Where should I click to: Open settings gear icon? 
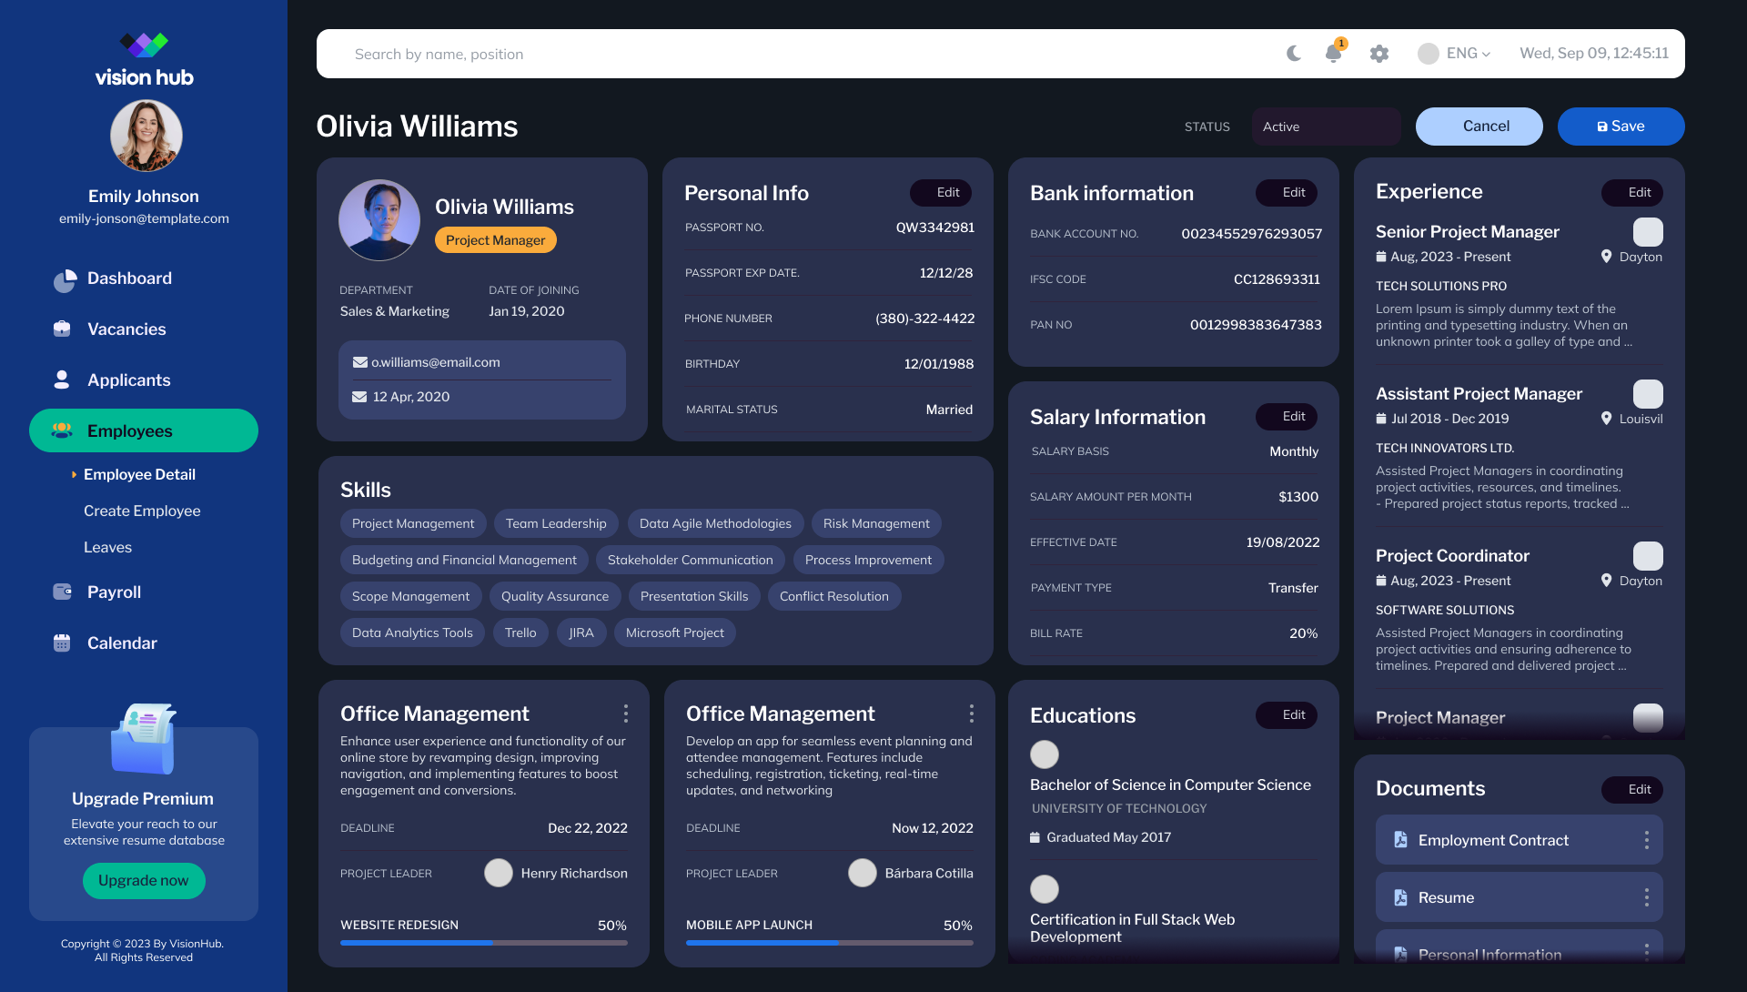1379,54
